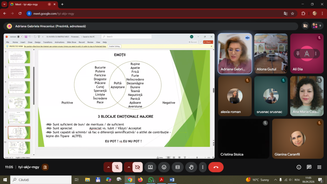Open the in-call chat panel
Image resolution: width=327 pixels, height=184 pixels.
coord(309,167)
